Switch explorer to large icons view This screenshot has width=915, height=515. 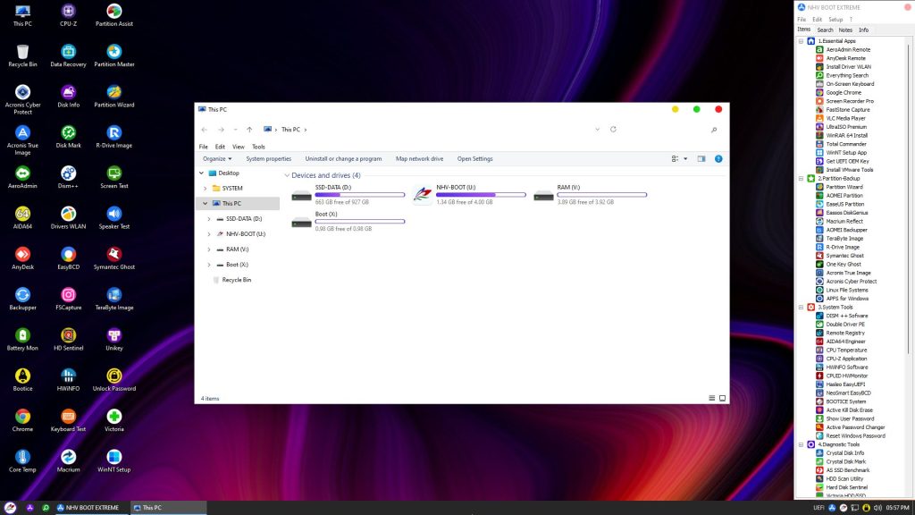click(722, 398)
